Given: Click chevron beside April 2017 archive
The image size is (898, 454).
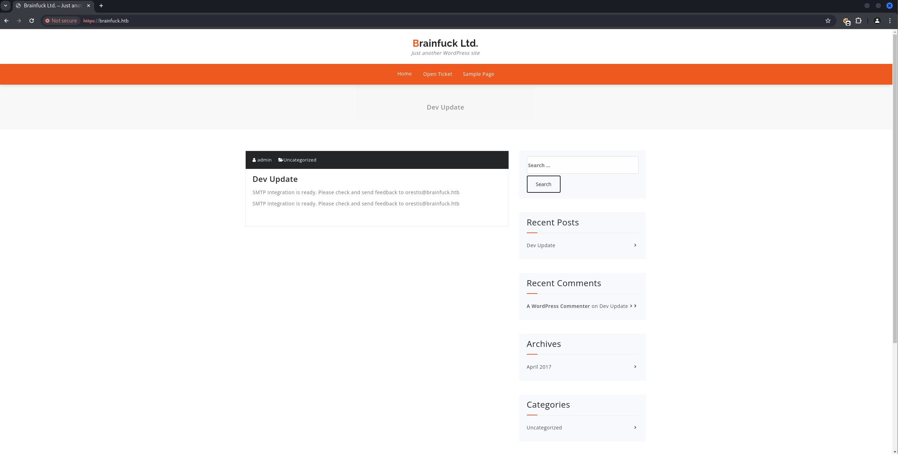Looking at the screenshot, I should click(x=635, y=367).
